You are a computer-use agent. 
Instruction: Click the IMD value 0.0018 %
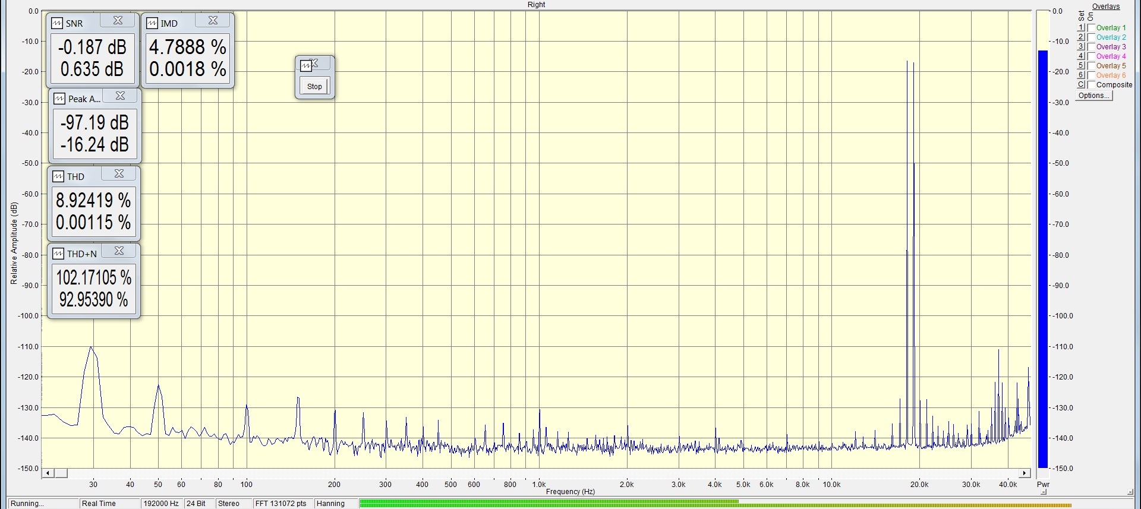click(187, 69)
